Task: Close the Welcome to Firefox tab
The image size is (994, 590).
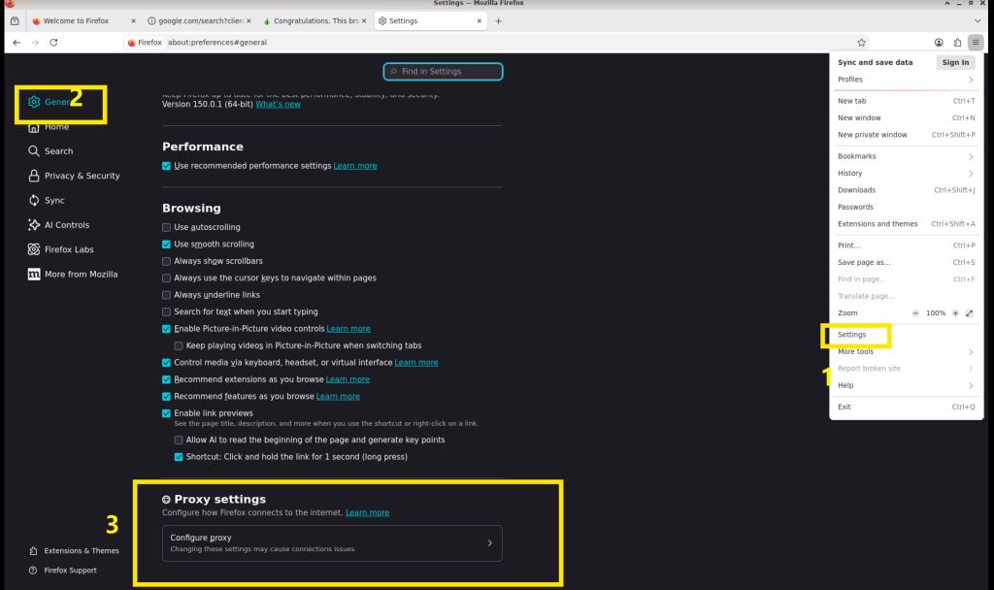Action: tap(133, 21)
